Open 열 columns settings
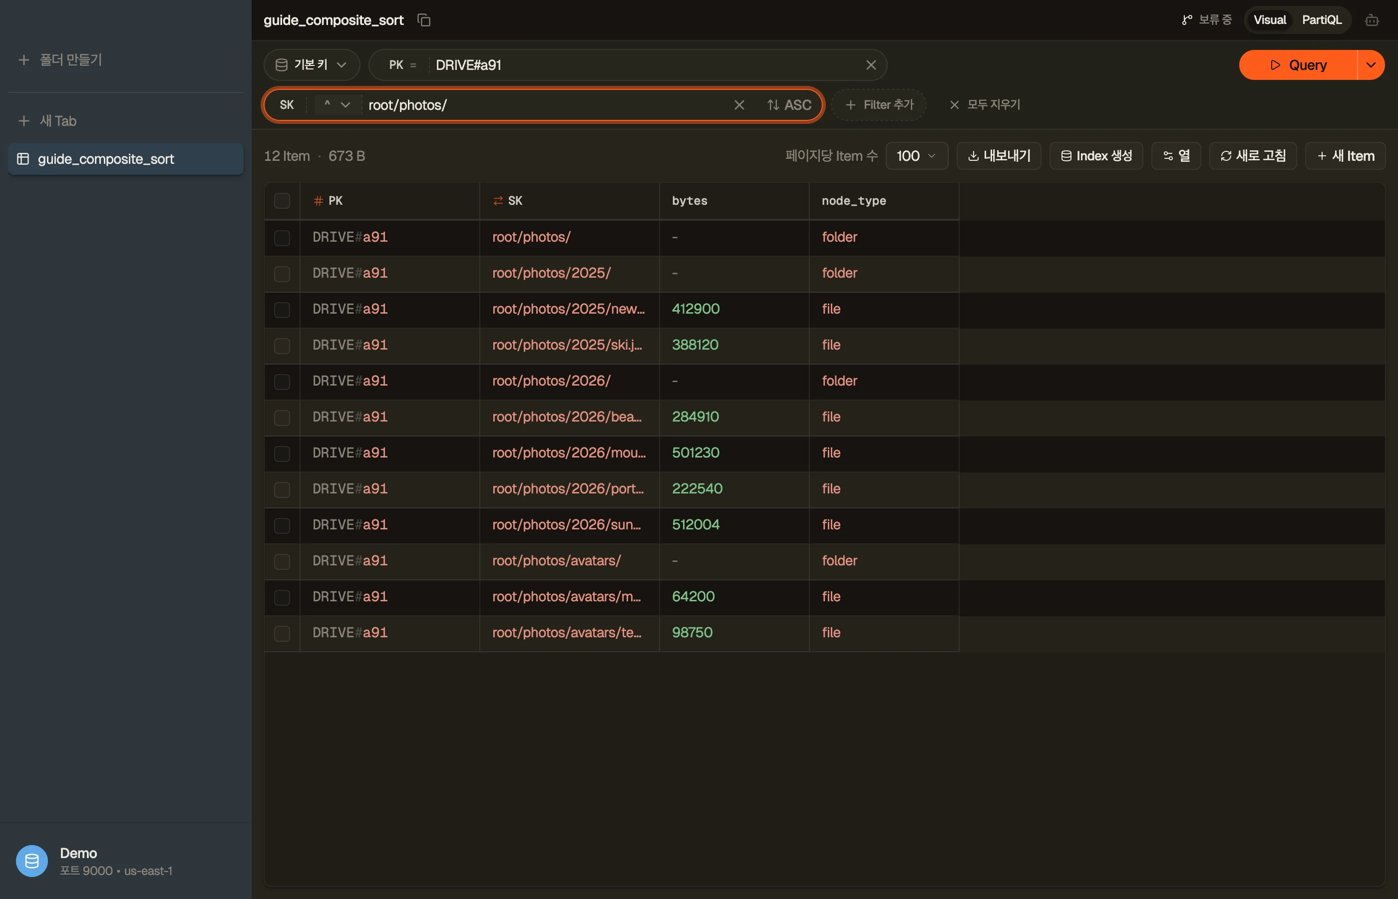This screenshot has width=1398, height=899. (1176, 156)
